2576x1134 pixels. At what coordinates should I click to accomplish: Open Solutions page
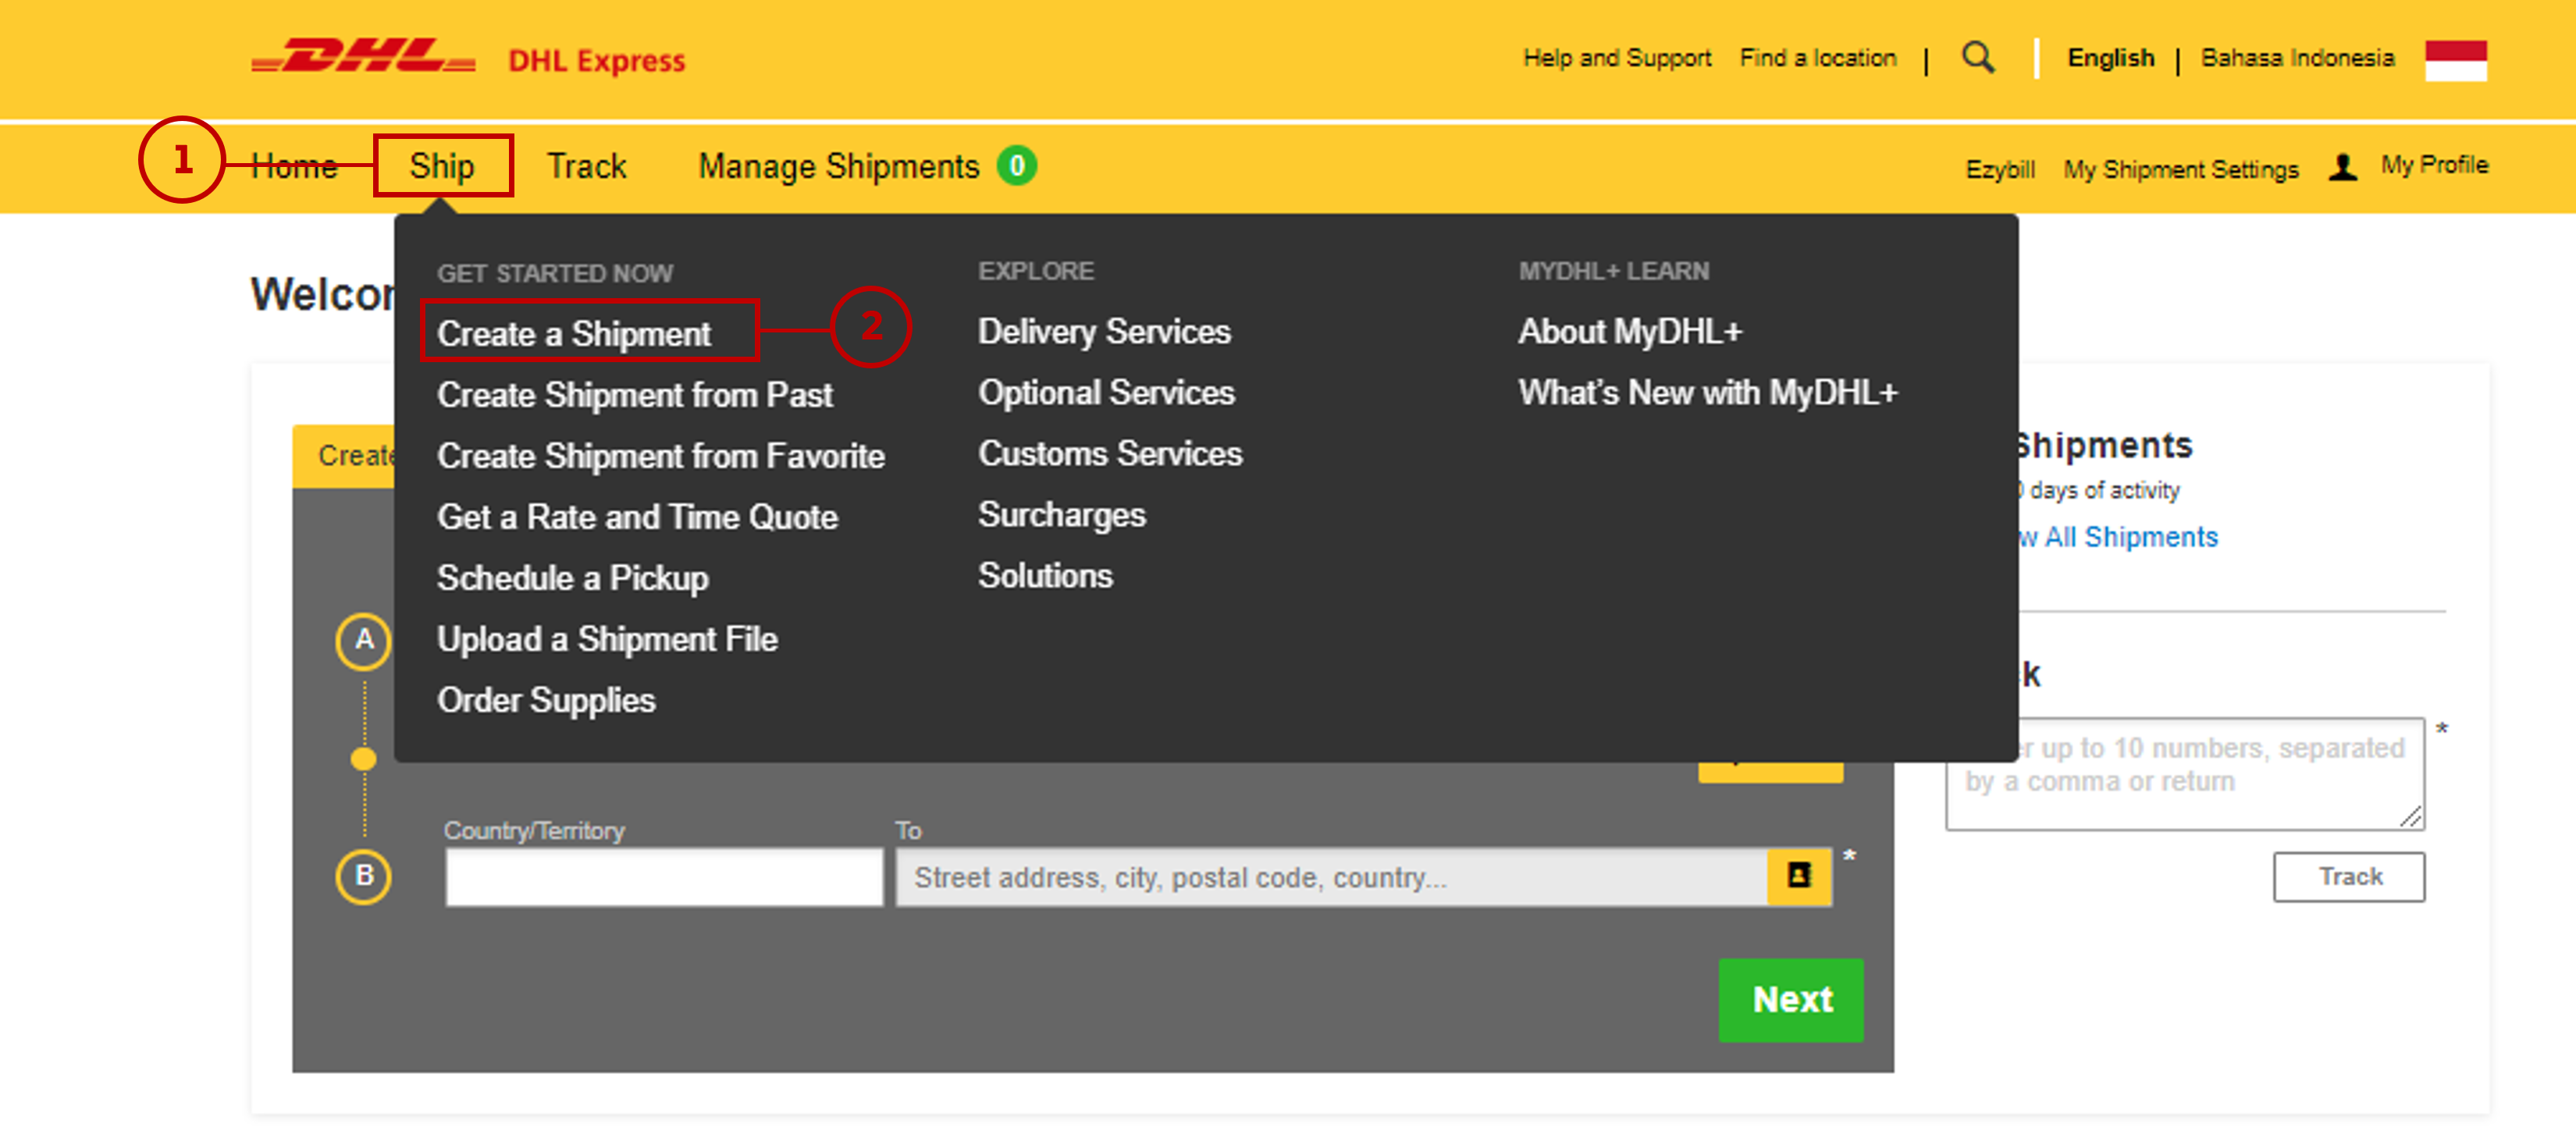coord(1045,575)
